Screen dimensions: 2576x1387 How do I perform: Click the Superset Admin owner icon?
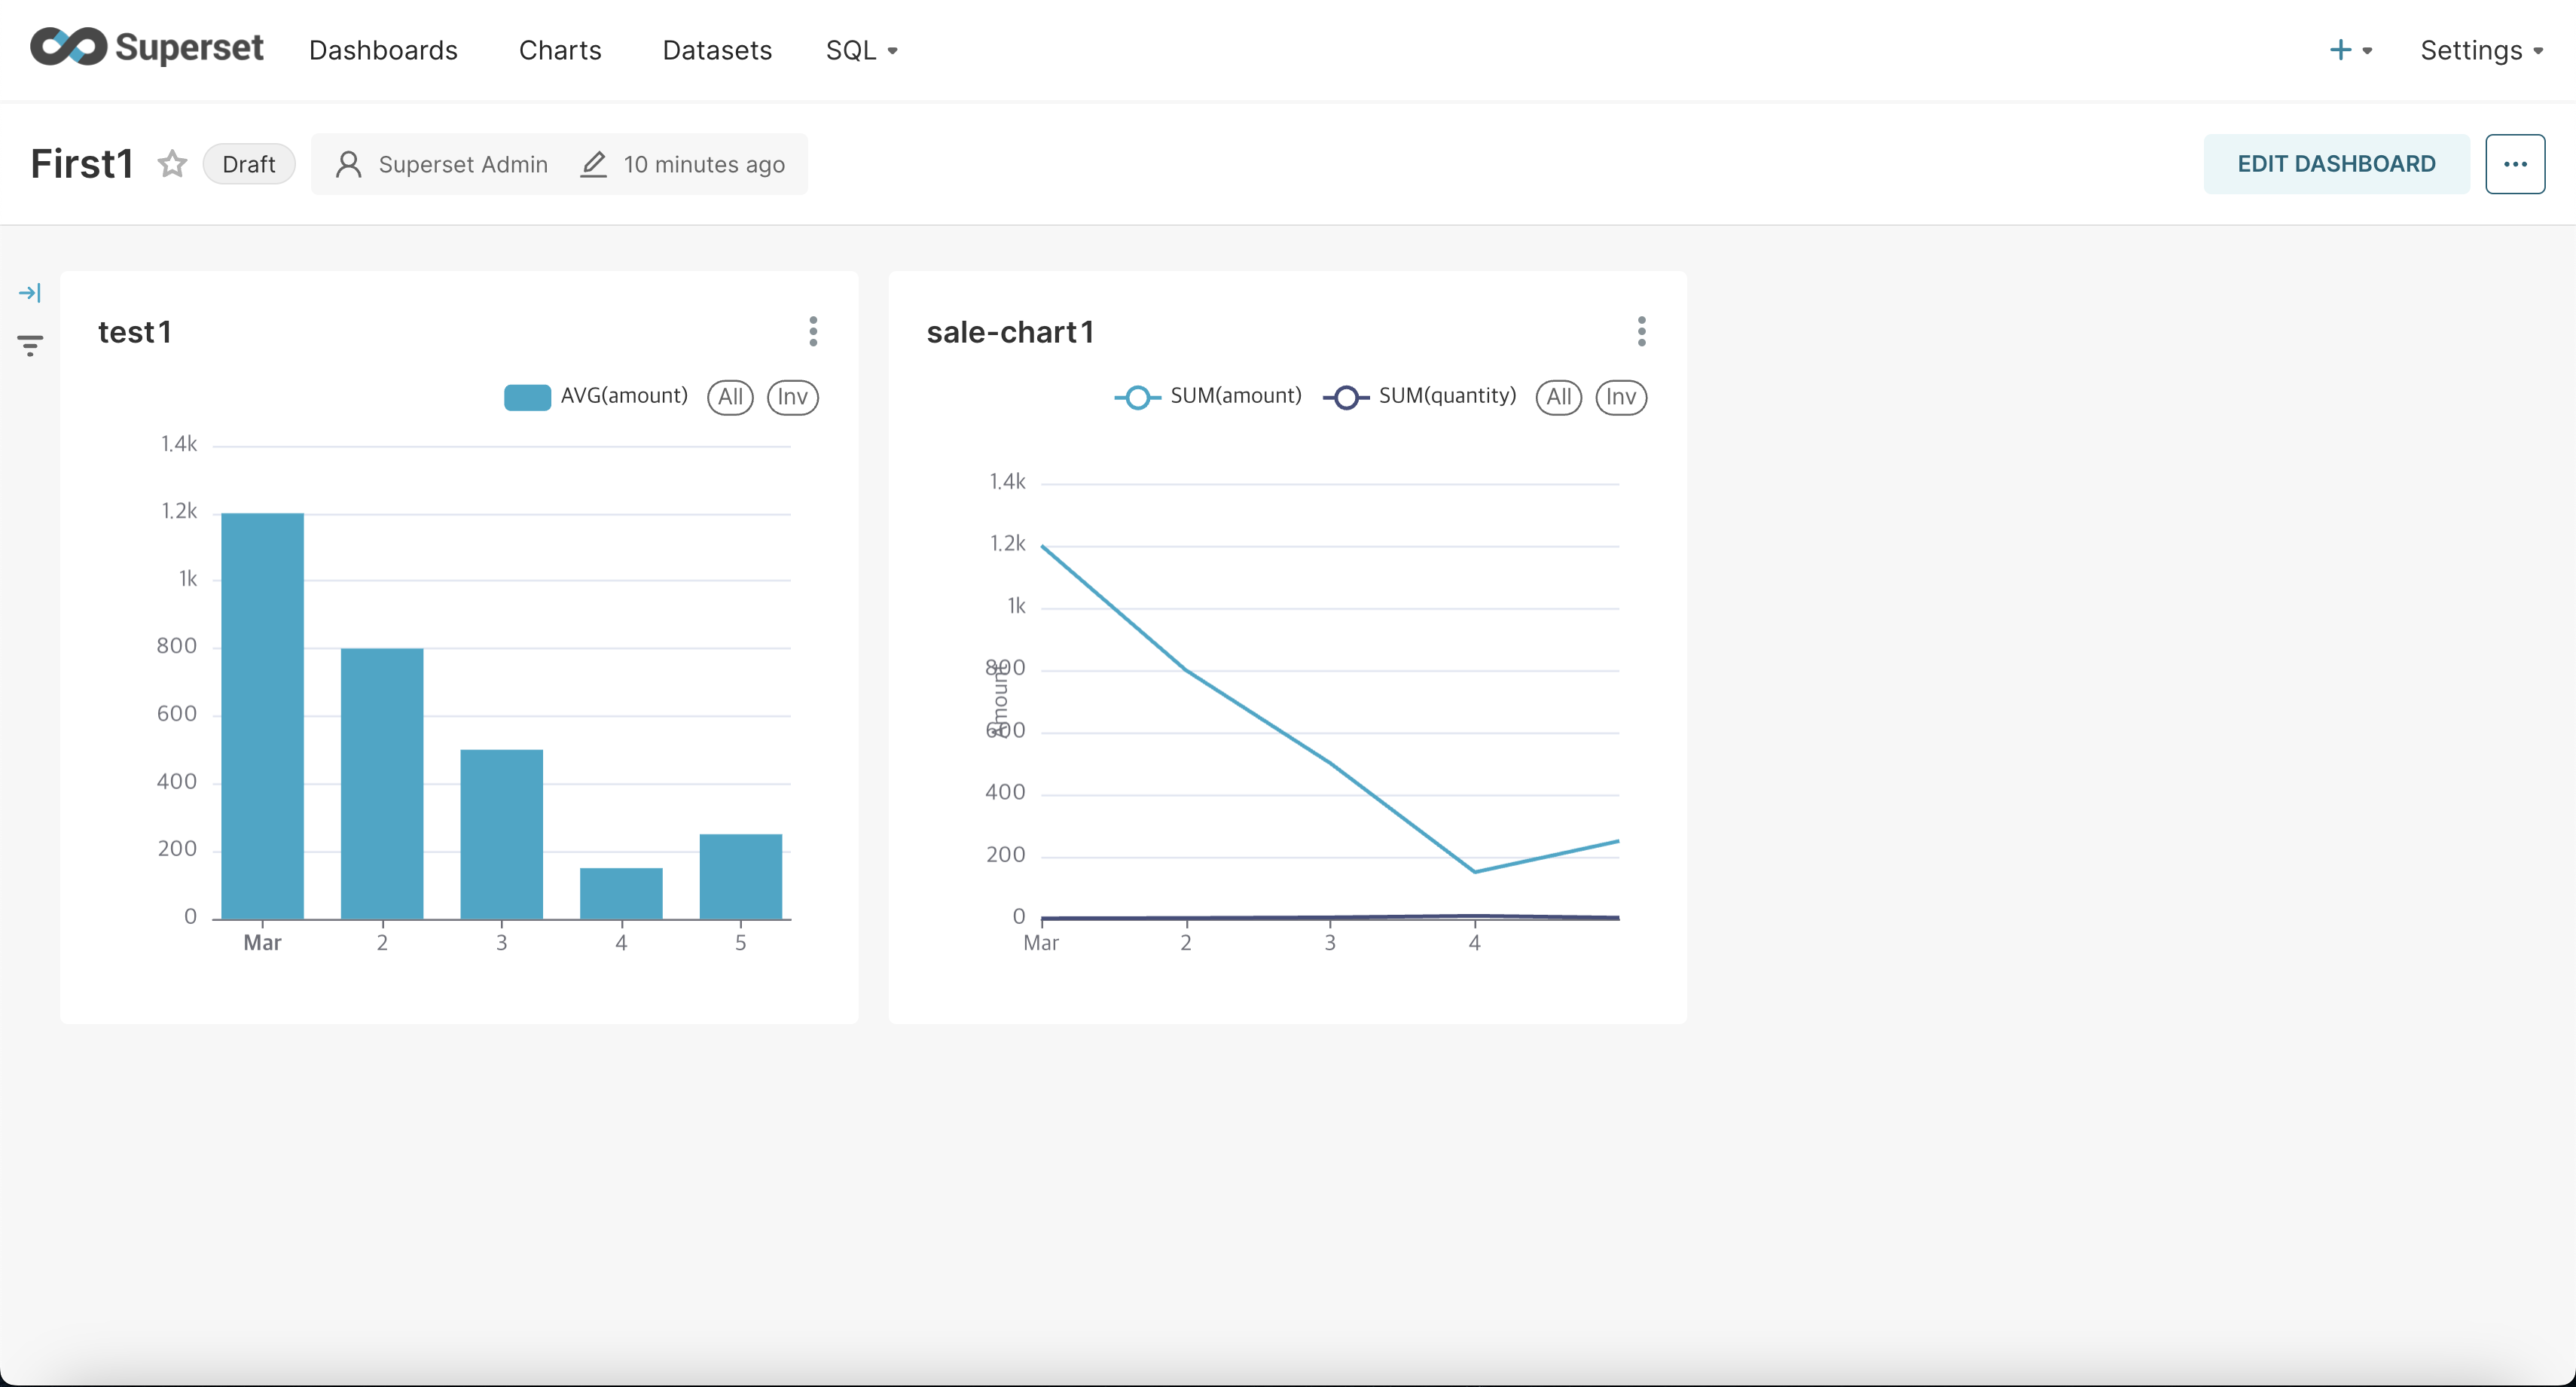point(348,164)
